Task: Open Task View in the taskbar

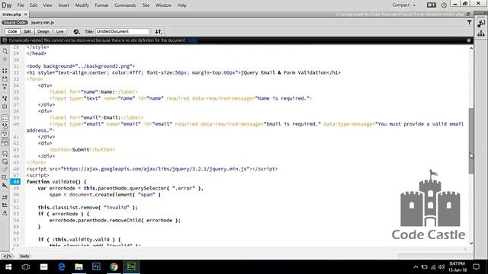Action: (x=26, y=267)
